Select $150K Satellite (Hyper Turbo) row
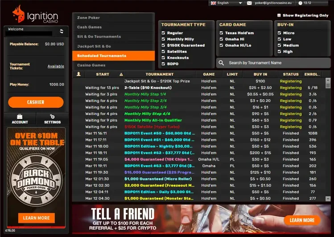 point(199,127)
